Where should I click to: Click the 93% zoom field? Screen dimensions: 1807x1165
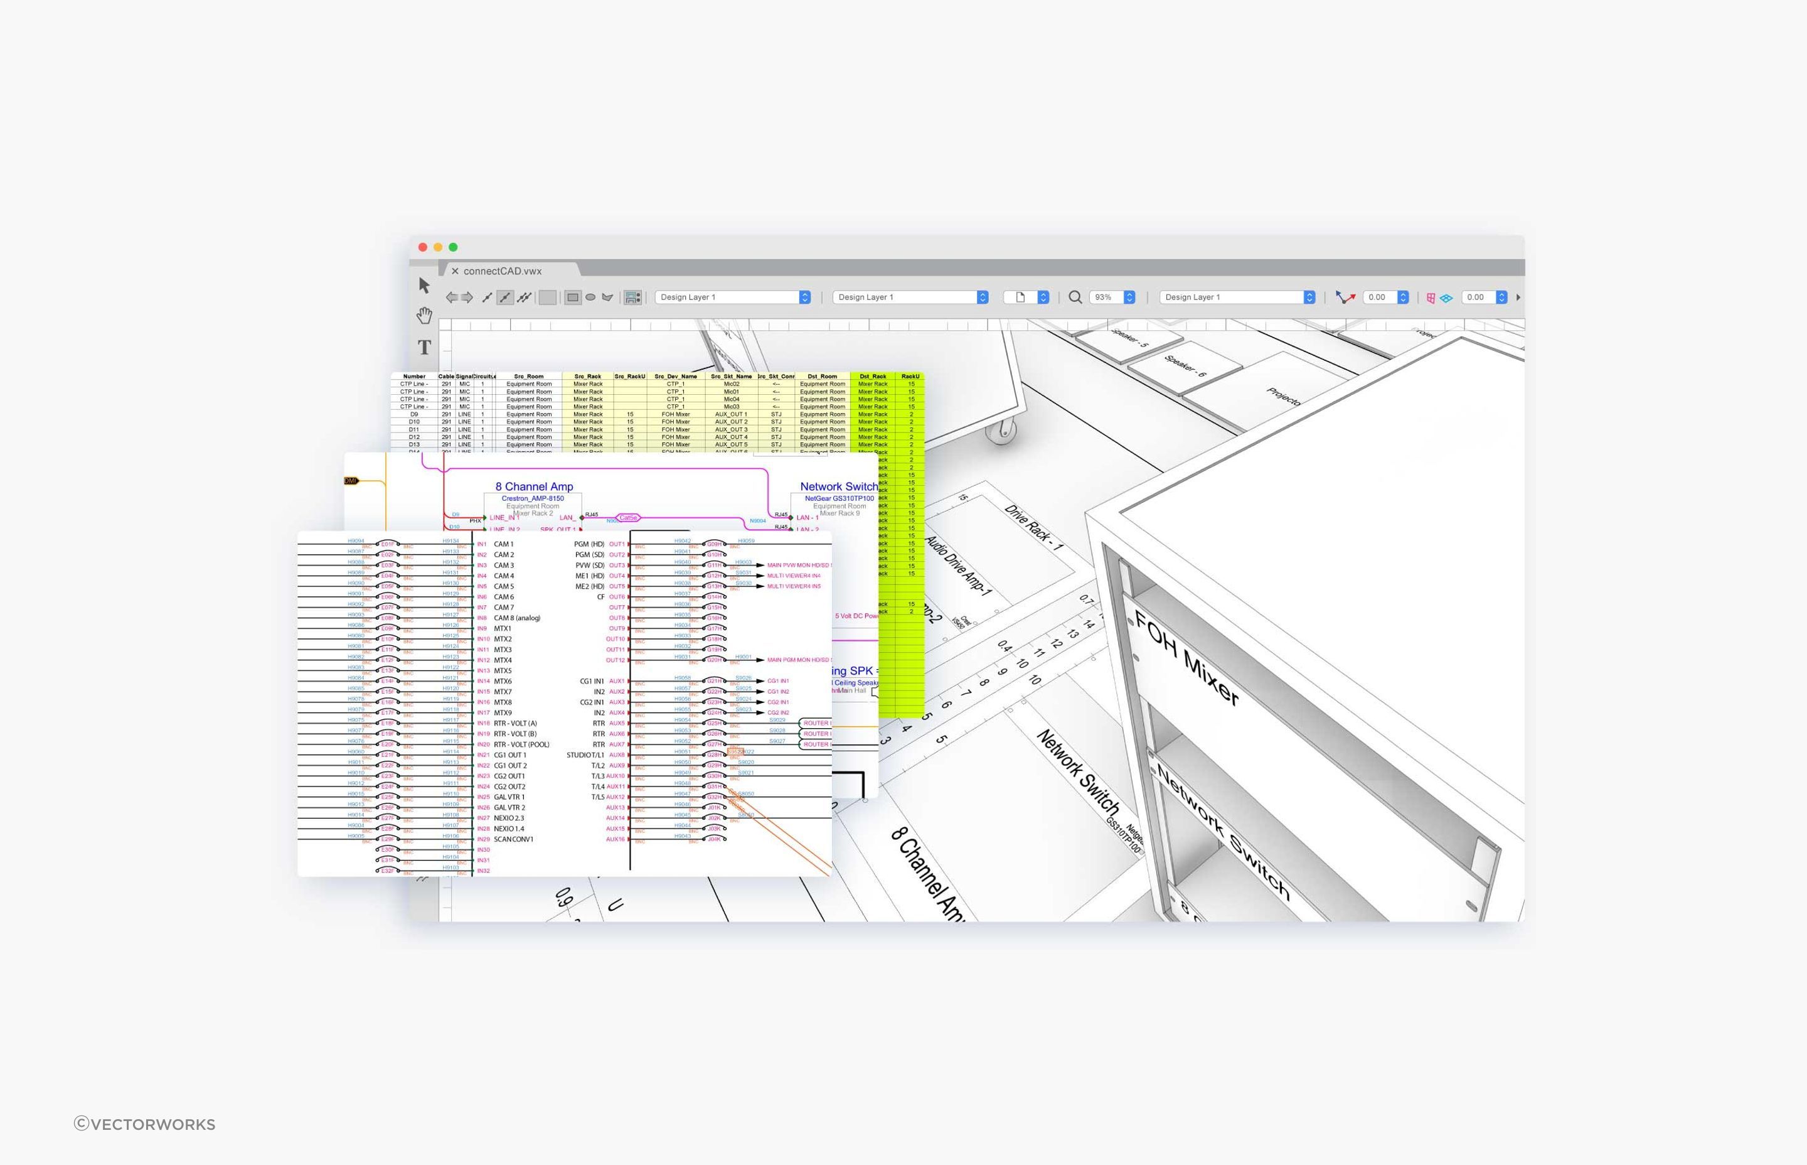click(1107, 298)
